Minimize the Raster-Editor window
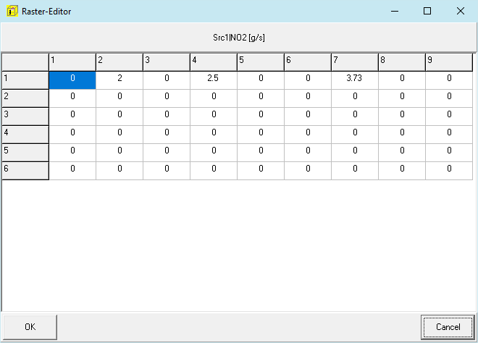 click(x=395, y=11)
